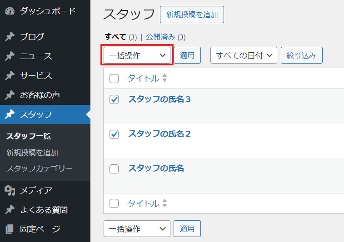Viewport: 344px width, 242px height.
Task: Click the pin icon beside お客様の声
Action: pyautogui.click(x=10, y=95)
